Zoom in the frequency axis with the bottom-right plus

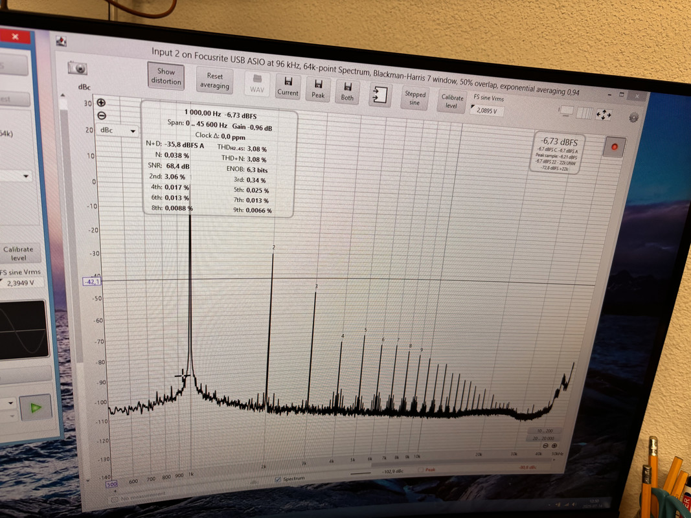tap(554, 445)
